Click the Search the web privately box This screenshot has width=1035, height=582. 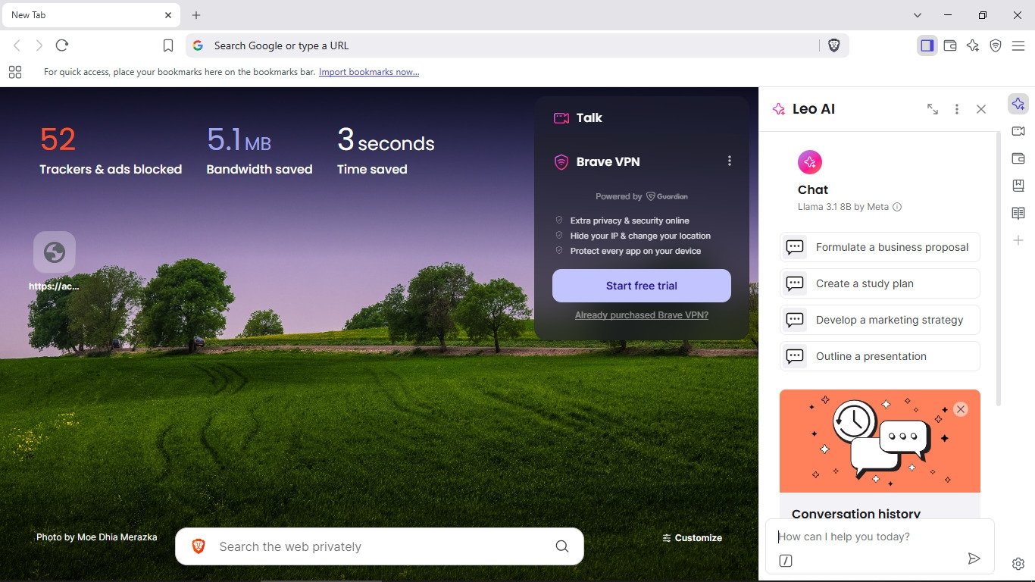(379, 546)
